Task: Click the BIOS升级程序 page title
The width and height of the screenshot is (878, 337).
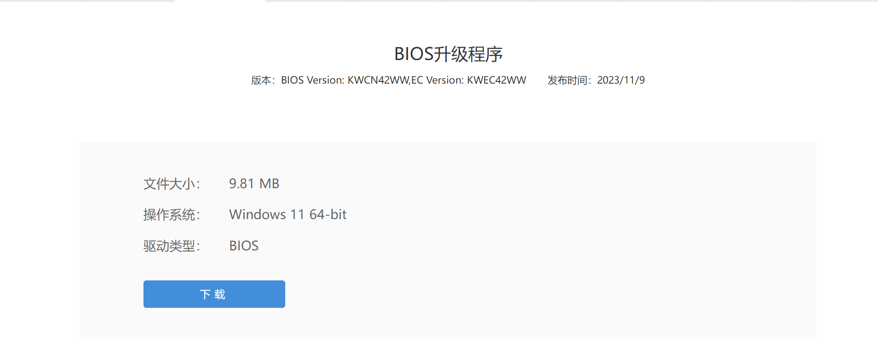Action: [448, 54]
